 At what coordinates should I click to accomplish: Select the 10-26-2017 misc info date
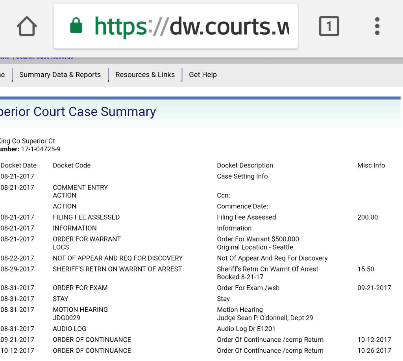pyautogui.click(x=374, y=351)
